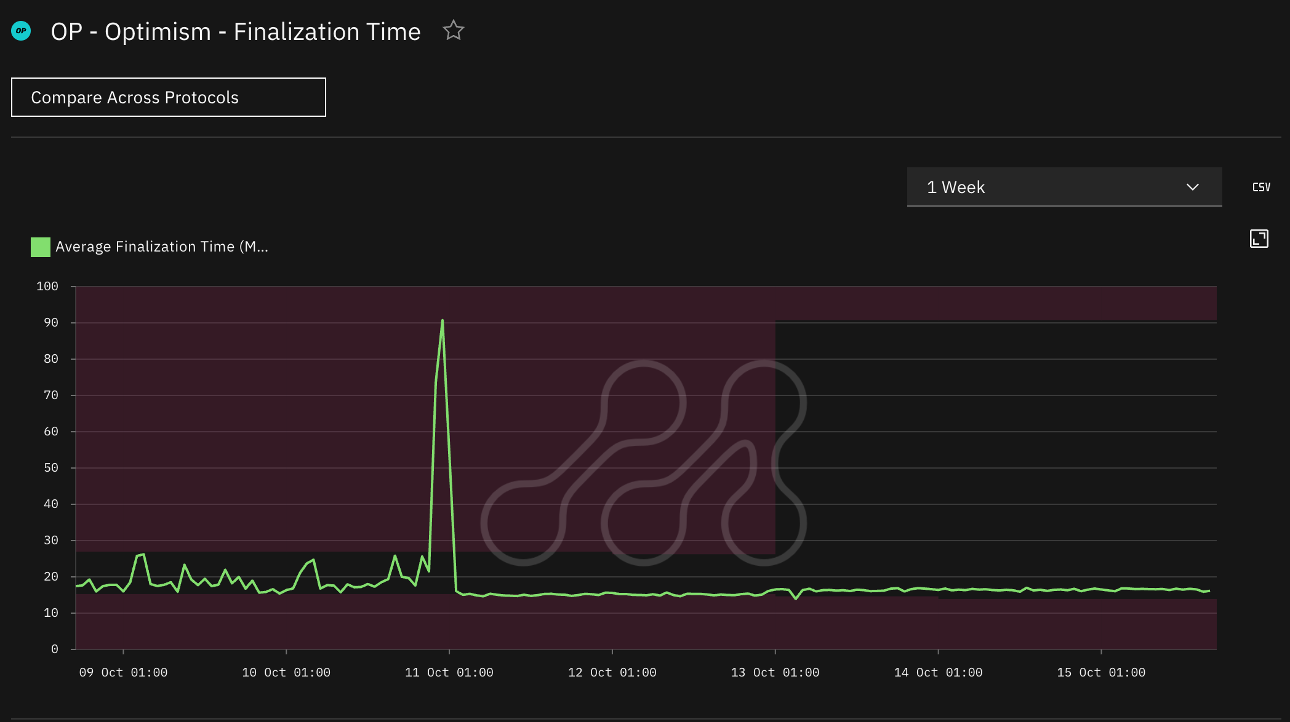Click the dropdown chevron arrow
Viewport: 1290px width, 722px height.
[1192, 187]
